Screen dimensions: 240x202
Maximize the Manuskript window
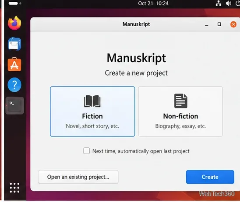coord(219,24)
